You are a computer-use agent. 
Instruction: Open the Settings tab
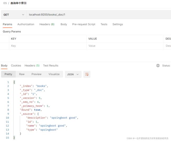pyautogui.click(x=118, y=24)
